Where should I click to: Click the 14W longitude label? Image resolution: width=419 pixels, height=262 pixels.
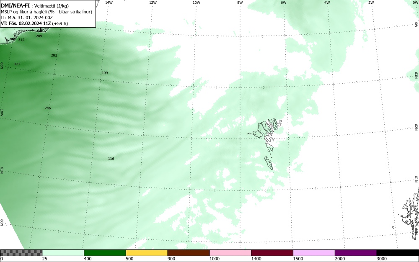coord(109,3)
